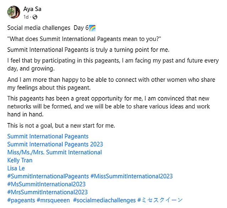The image size is (227, 208).
Task: Click the rainbow emoji after Day 6
Action: [92, 28]
